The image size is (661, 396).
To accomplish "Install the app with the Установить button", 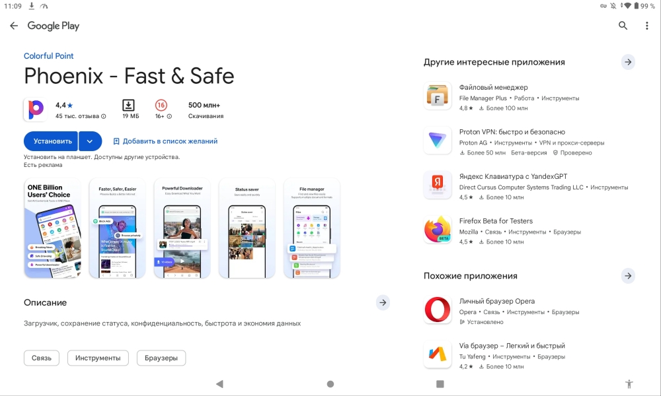I will 51,141.
